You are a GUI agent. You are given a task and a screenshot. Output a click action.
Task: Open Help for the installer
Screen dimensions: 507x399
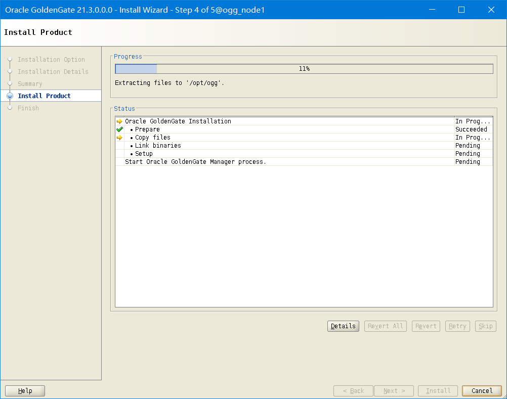[25, 391]
